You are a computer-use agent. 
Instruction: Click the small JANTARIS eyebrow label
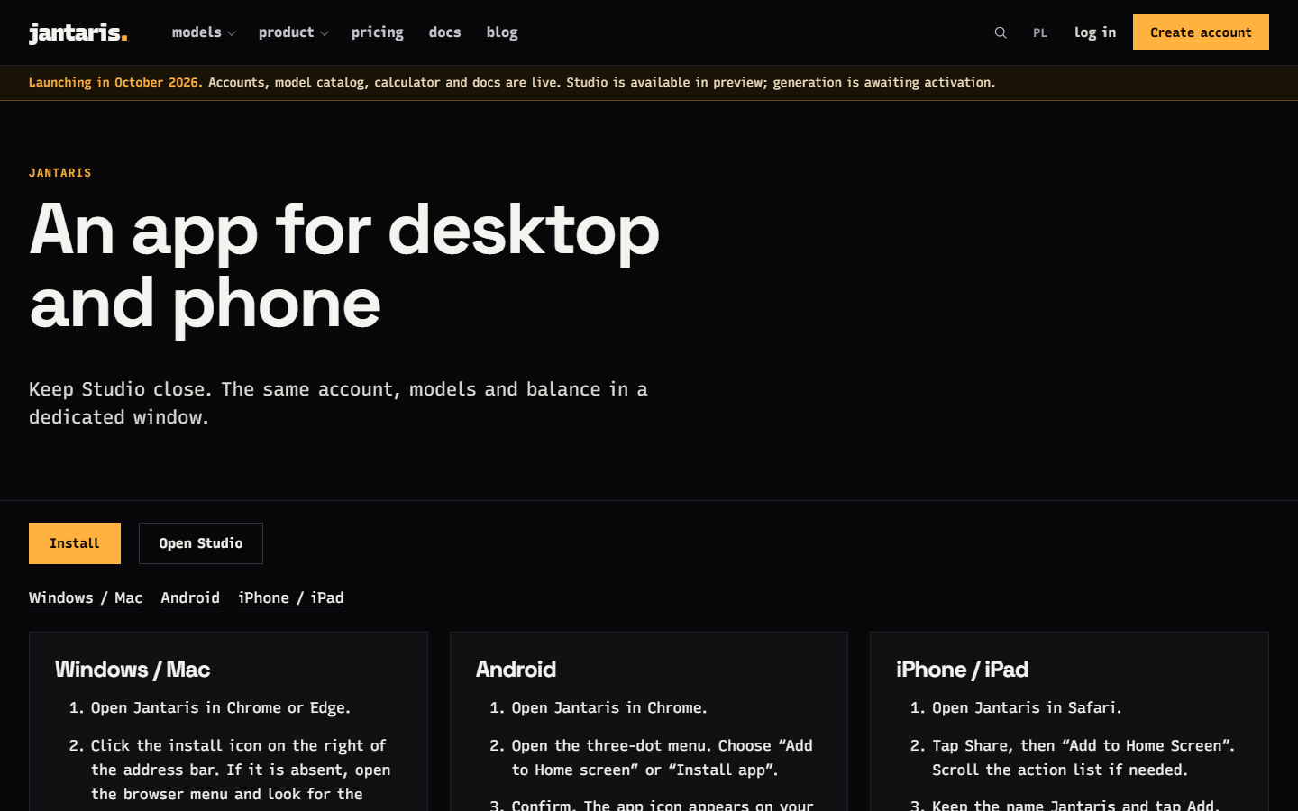tap(60, 173)
